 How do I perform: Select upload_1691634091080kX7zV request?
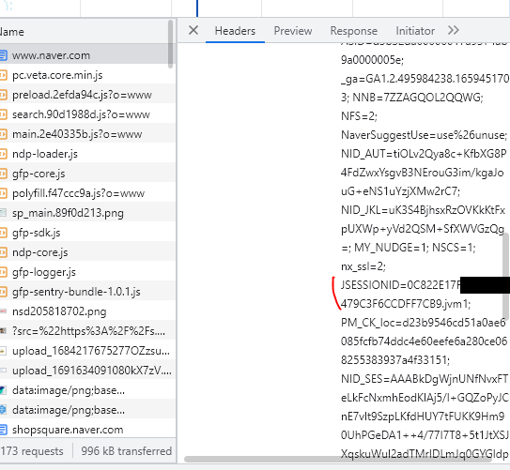pos(88,371)
